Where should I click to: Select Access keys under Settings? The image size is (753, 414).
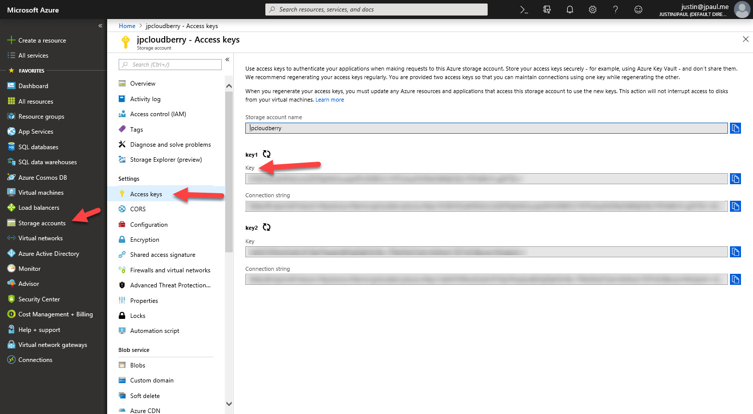[x=146, y=194]
